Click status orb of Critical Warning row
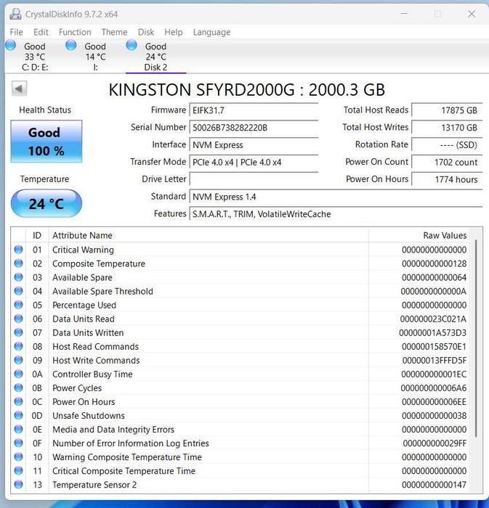This screenshot has width=489, height=508. click(18, 250)
